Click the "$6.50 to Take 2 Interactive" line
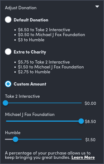 click(x=44, y=30)
